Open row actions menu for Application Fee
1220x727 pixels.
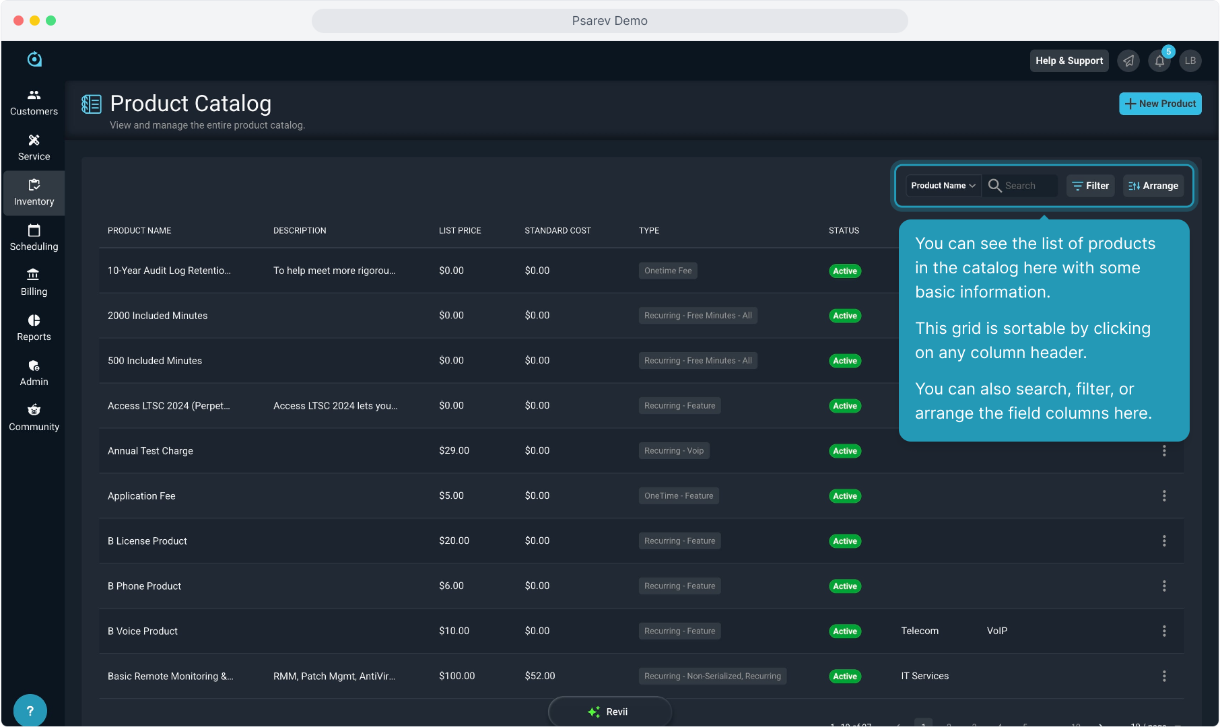tap(1164, 496)
